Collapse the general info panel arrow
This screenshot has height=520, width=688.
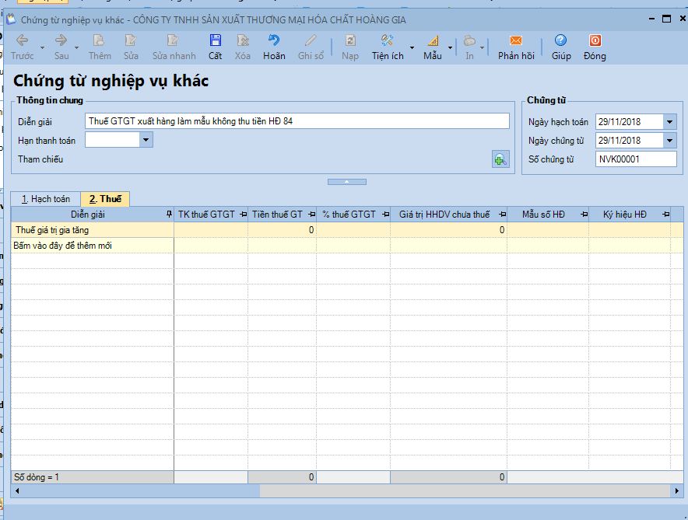346,182
